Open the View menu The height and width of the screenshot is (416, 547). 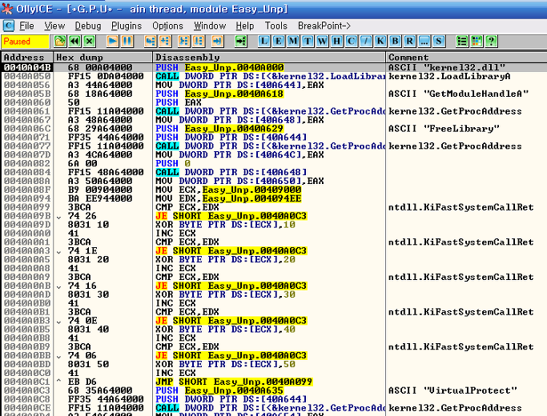pyautogui.click(x=54, y=26)
